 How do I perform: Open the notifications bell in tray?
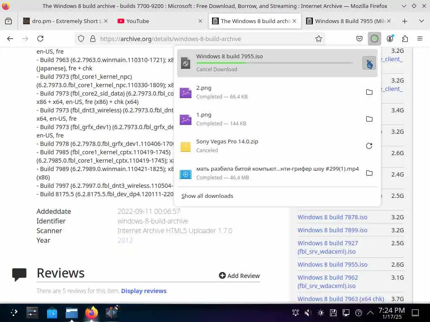295,313
